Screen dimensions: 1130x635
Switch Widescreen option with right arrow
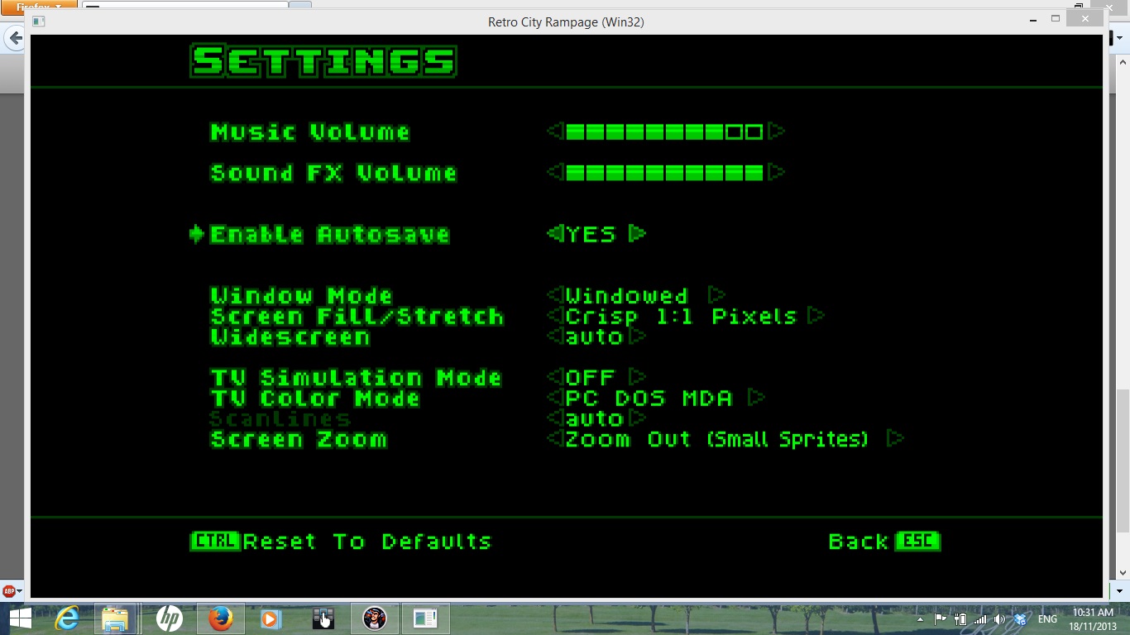[x=637, y=337]
